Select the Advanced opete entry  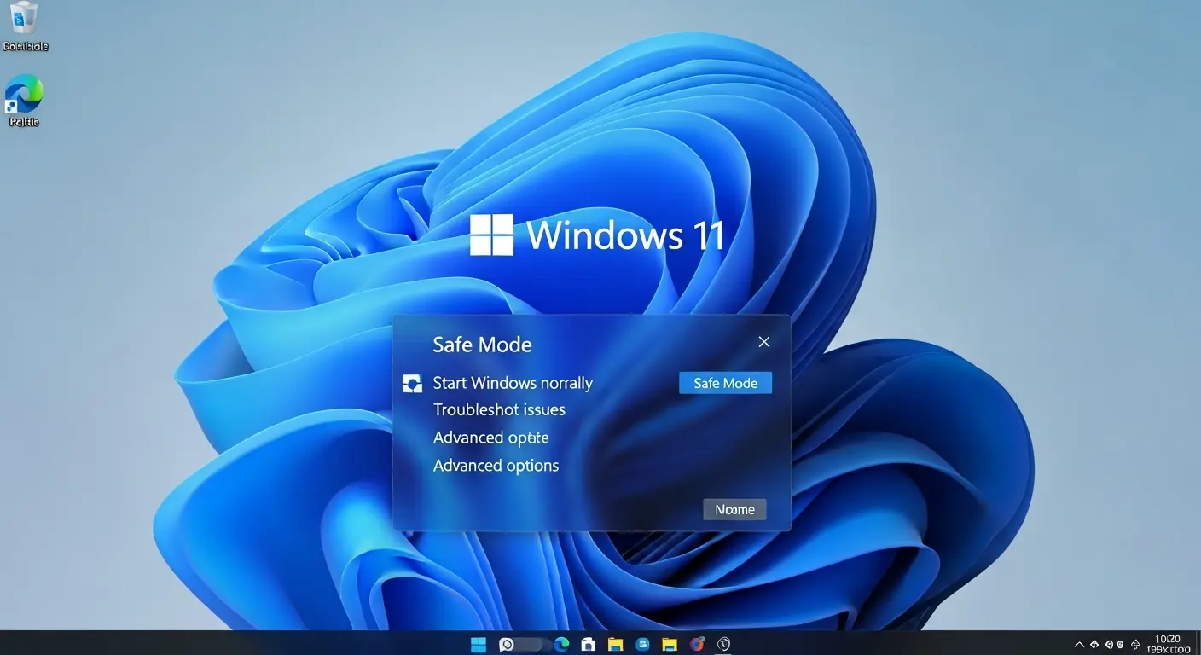pyautogui.click(x=490, y=438)
